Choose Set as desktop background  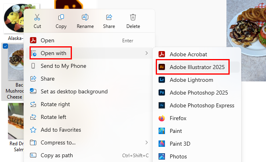[x=89, y=91]
